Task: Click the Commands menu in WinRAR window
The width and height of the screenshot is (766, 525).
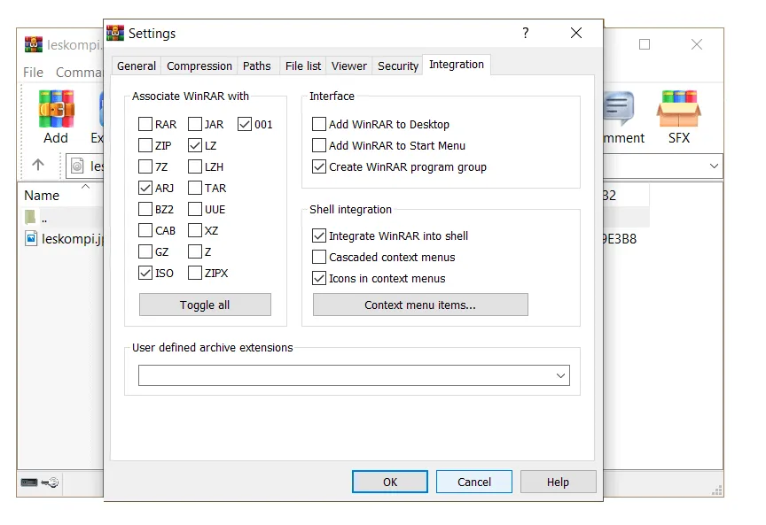Action: point(79,73)
